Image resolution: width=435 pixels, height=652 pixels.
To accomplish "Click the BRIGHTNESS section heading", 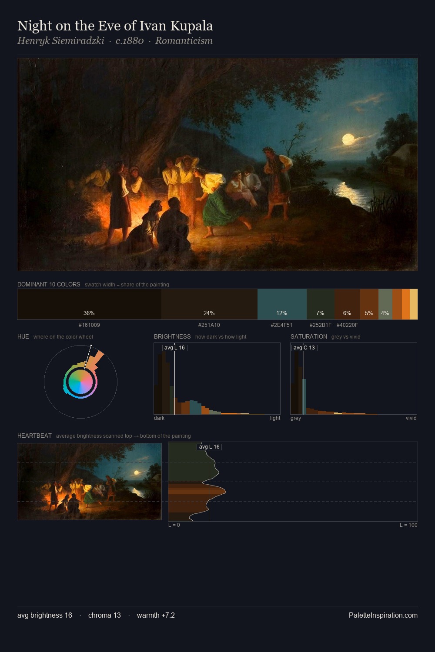I will pos(172,336).
